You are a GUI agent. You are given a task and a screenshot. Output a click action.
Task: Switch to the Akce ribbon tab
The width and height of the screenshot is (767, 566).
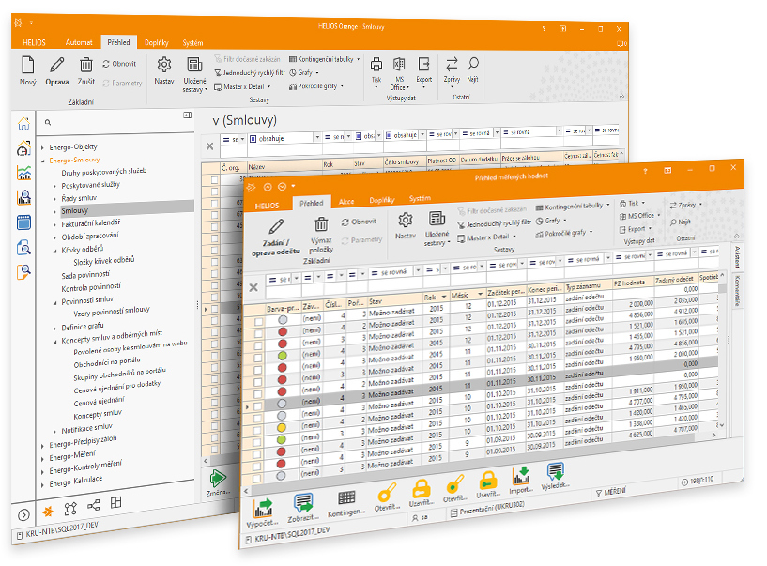346,200
